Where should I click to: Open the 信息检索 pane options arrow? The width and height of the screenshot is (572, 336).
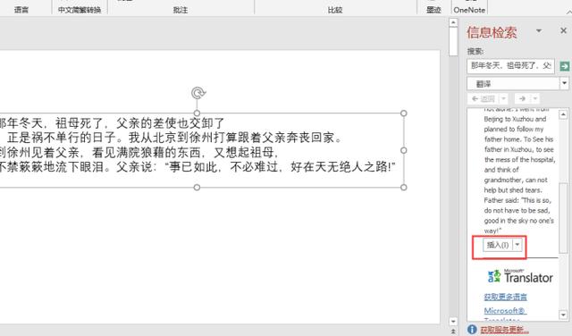click(x=538, y=31)
